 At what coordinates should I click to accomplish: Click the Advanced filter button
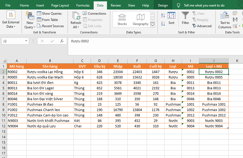coord(202,26)
